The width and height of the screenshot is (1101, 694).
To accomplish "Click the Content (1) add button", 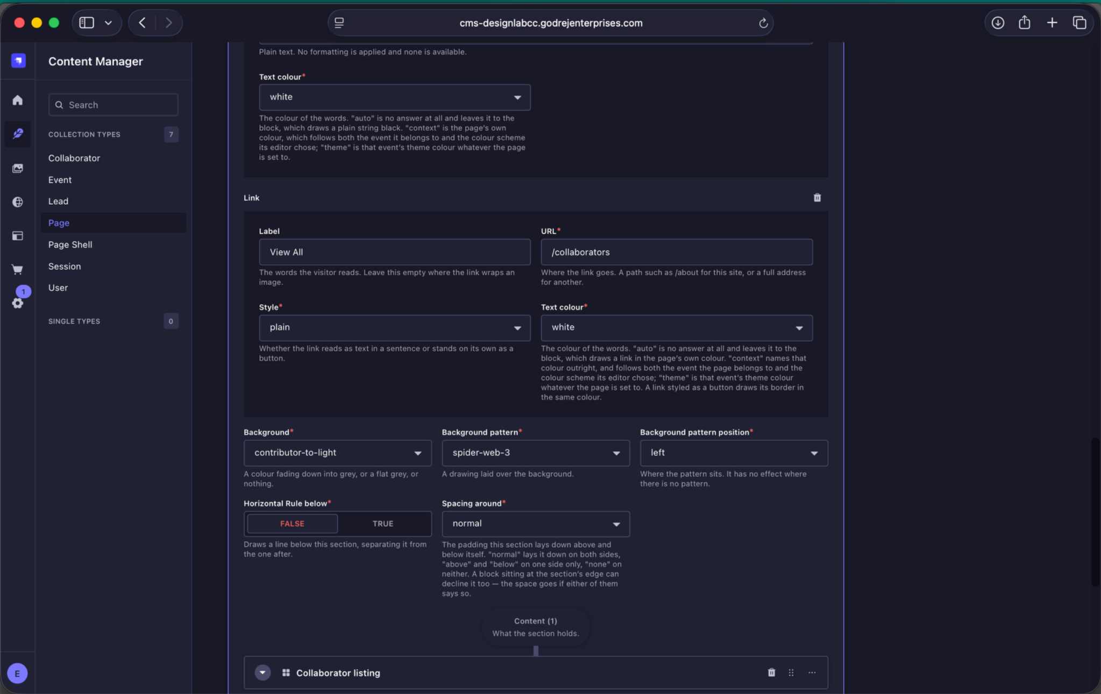I will (x=536, y=627).
